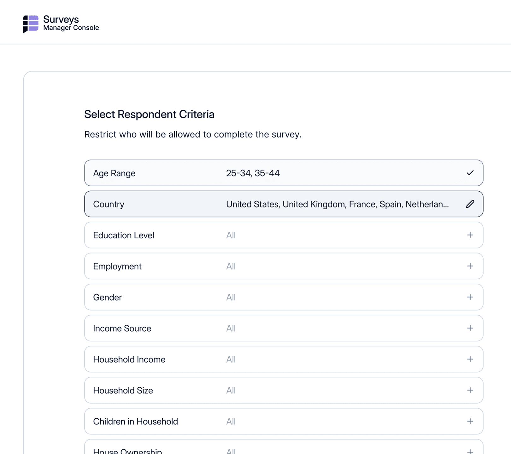Viewport: 511px width, 454px height.
Task: Open Surveys Manager Console title link
Action: coord(71,23)
